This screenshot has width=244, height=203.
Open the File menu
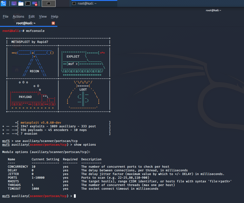(5, 17)
